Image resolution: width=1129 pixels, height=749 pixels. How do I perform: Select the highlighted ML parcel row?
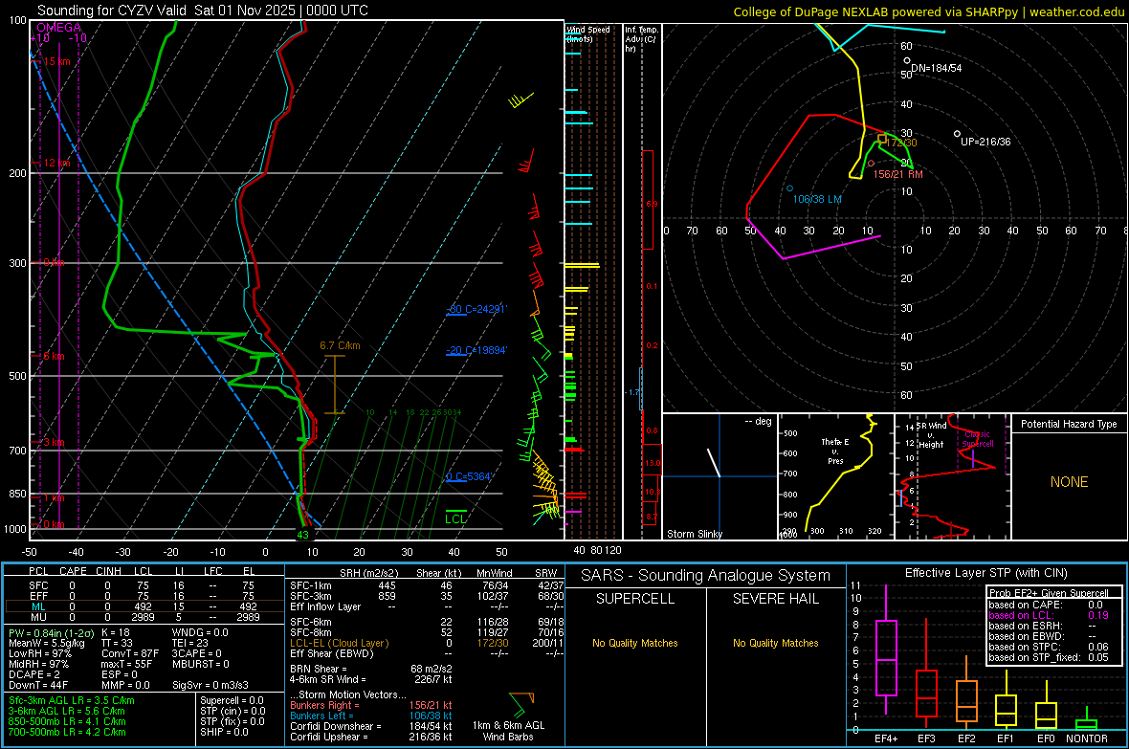[x=143, y=606]
